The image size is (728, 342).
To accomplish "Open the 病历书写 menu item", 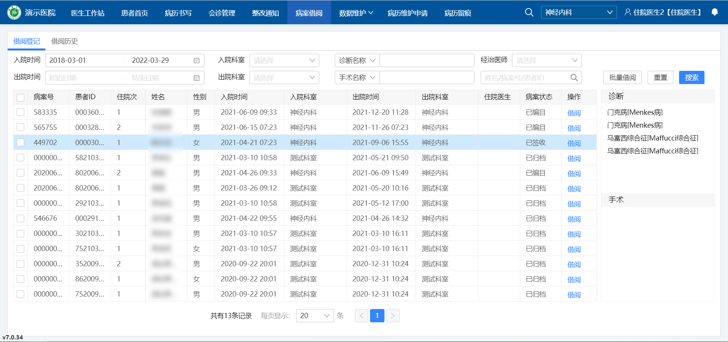I will coord(178,13).
